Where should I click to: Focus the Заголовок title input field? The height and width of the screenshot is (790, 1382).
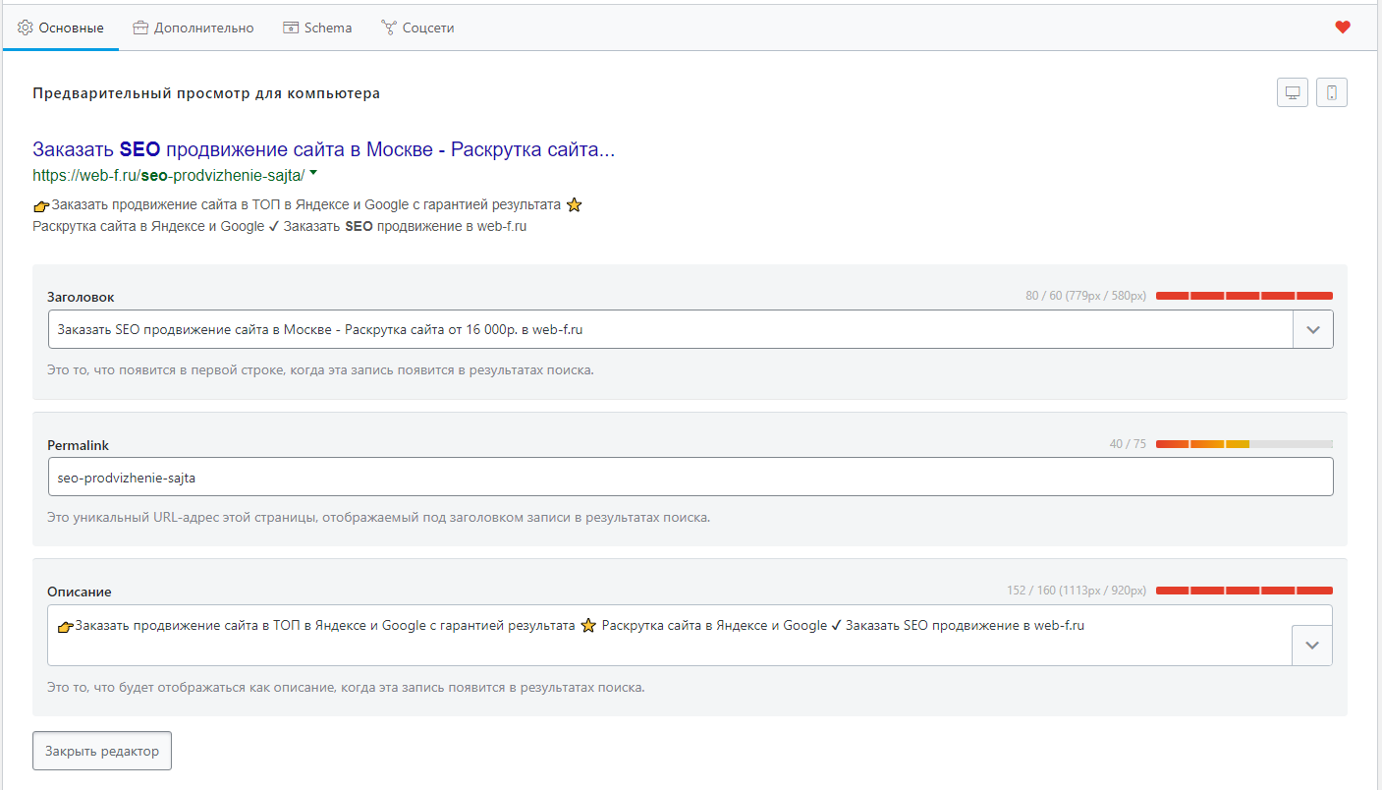[x=671, y=329]
